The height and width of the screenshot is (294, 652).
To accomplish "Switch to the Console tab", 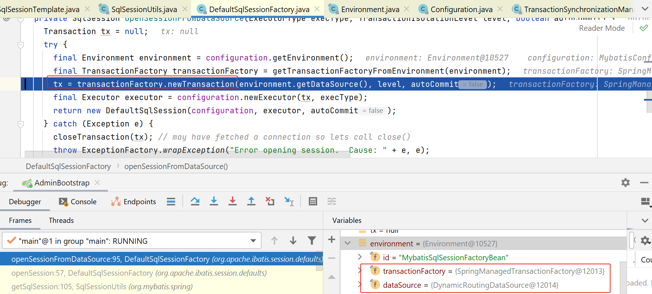I will coord(78,202).
